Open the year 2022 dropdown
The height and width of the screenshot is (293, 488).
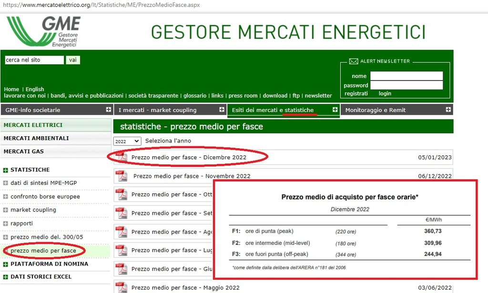(x=127, y=141)
